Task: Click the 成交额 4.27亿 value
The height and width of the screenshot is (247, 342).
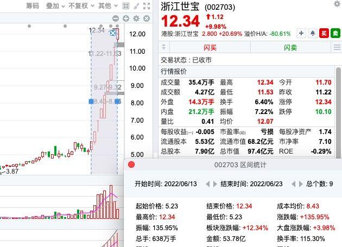Action: 204,92
